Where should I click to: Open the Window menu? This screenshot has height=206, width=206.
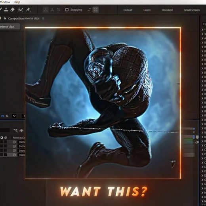click(5, 2)
